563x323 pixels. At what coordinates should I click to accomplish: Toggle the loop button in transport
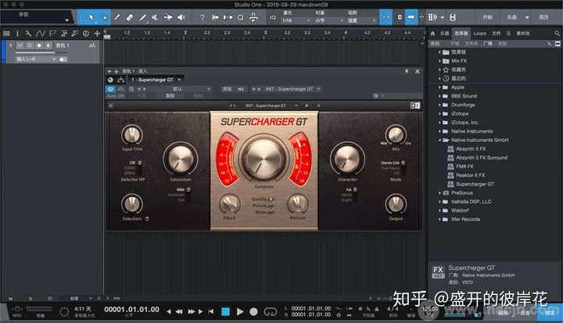click(x=271, y=312)
